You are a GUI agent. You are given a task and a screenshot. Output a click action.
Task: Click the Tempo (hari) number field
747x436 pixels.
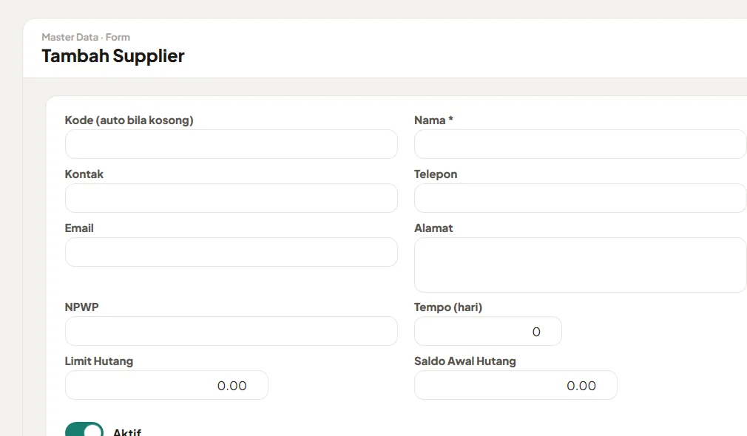point(488,331)
